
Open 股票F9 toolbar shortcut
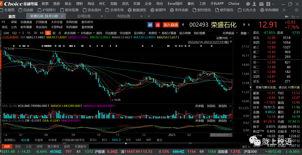158,10
